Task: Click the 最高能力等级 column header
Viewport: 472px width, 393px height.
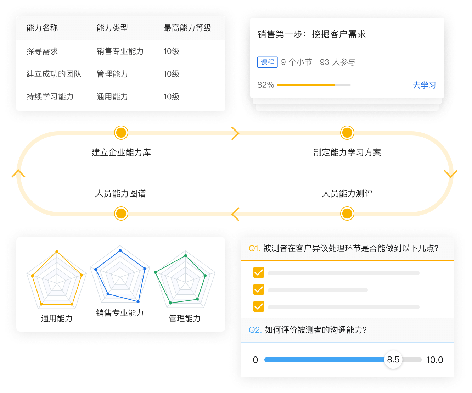Action: click(x=187, y=28)
